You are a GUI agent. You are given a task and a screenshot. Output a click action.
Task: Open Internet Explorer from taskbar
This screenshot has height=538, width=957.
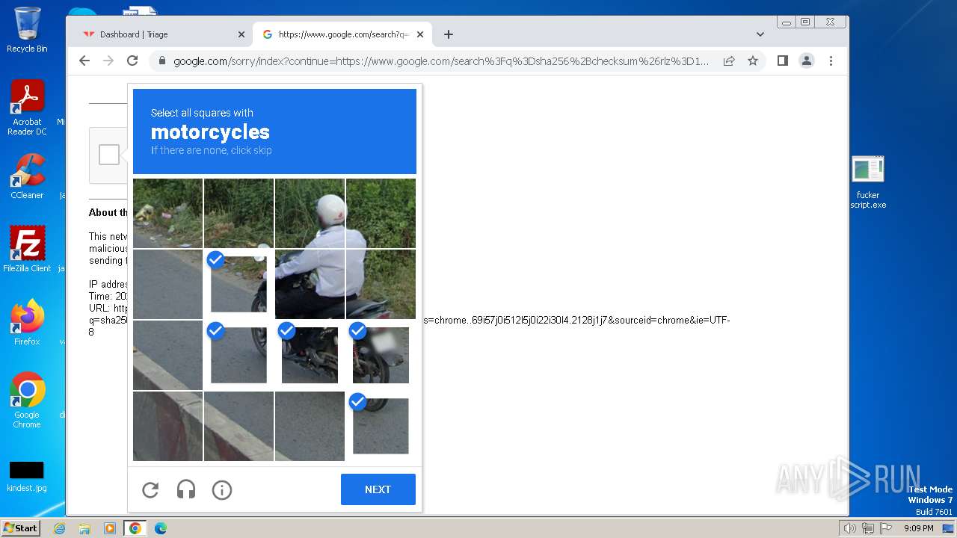(x=60, y=528)
